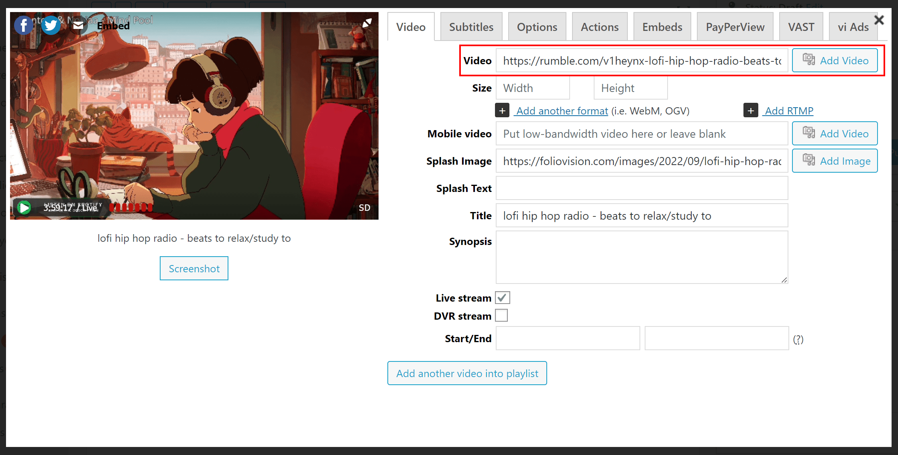Switch to the Options tab
The image size is (898, 455).
pyautogui.click(x=537, y=27)
